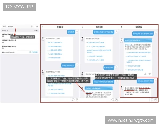Open 手机银行修改交易限额 link in rightmost chat's link list

[133, 66]
